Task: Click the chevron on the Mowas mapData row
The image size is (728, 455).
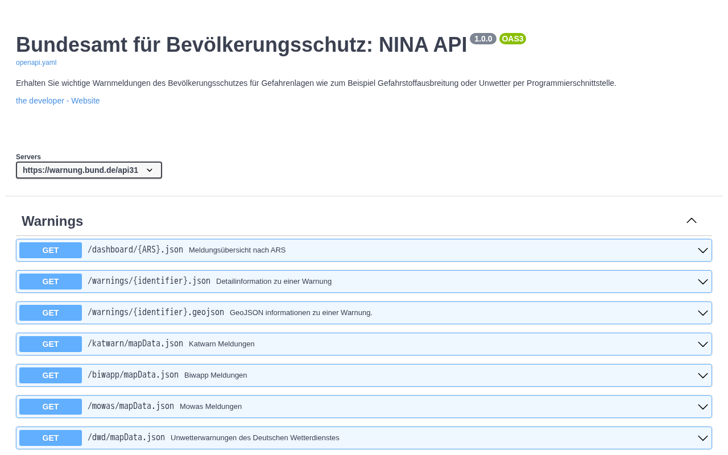Action: pos(703,407)
